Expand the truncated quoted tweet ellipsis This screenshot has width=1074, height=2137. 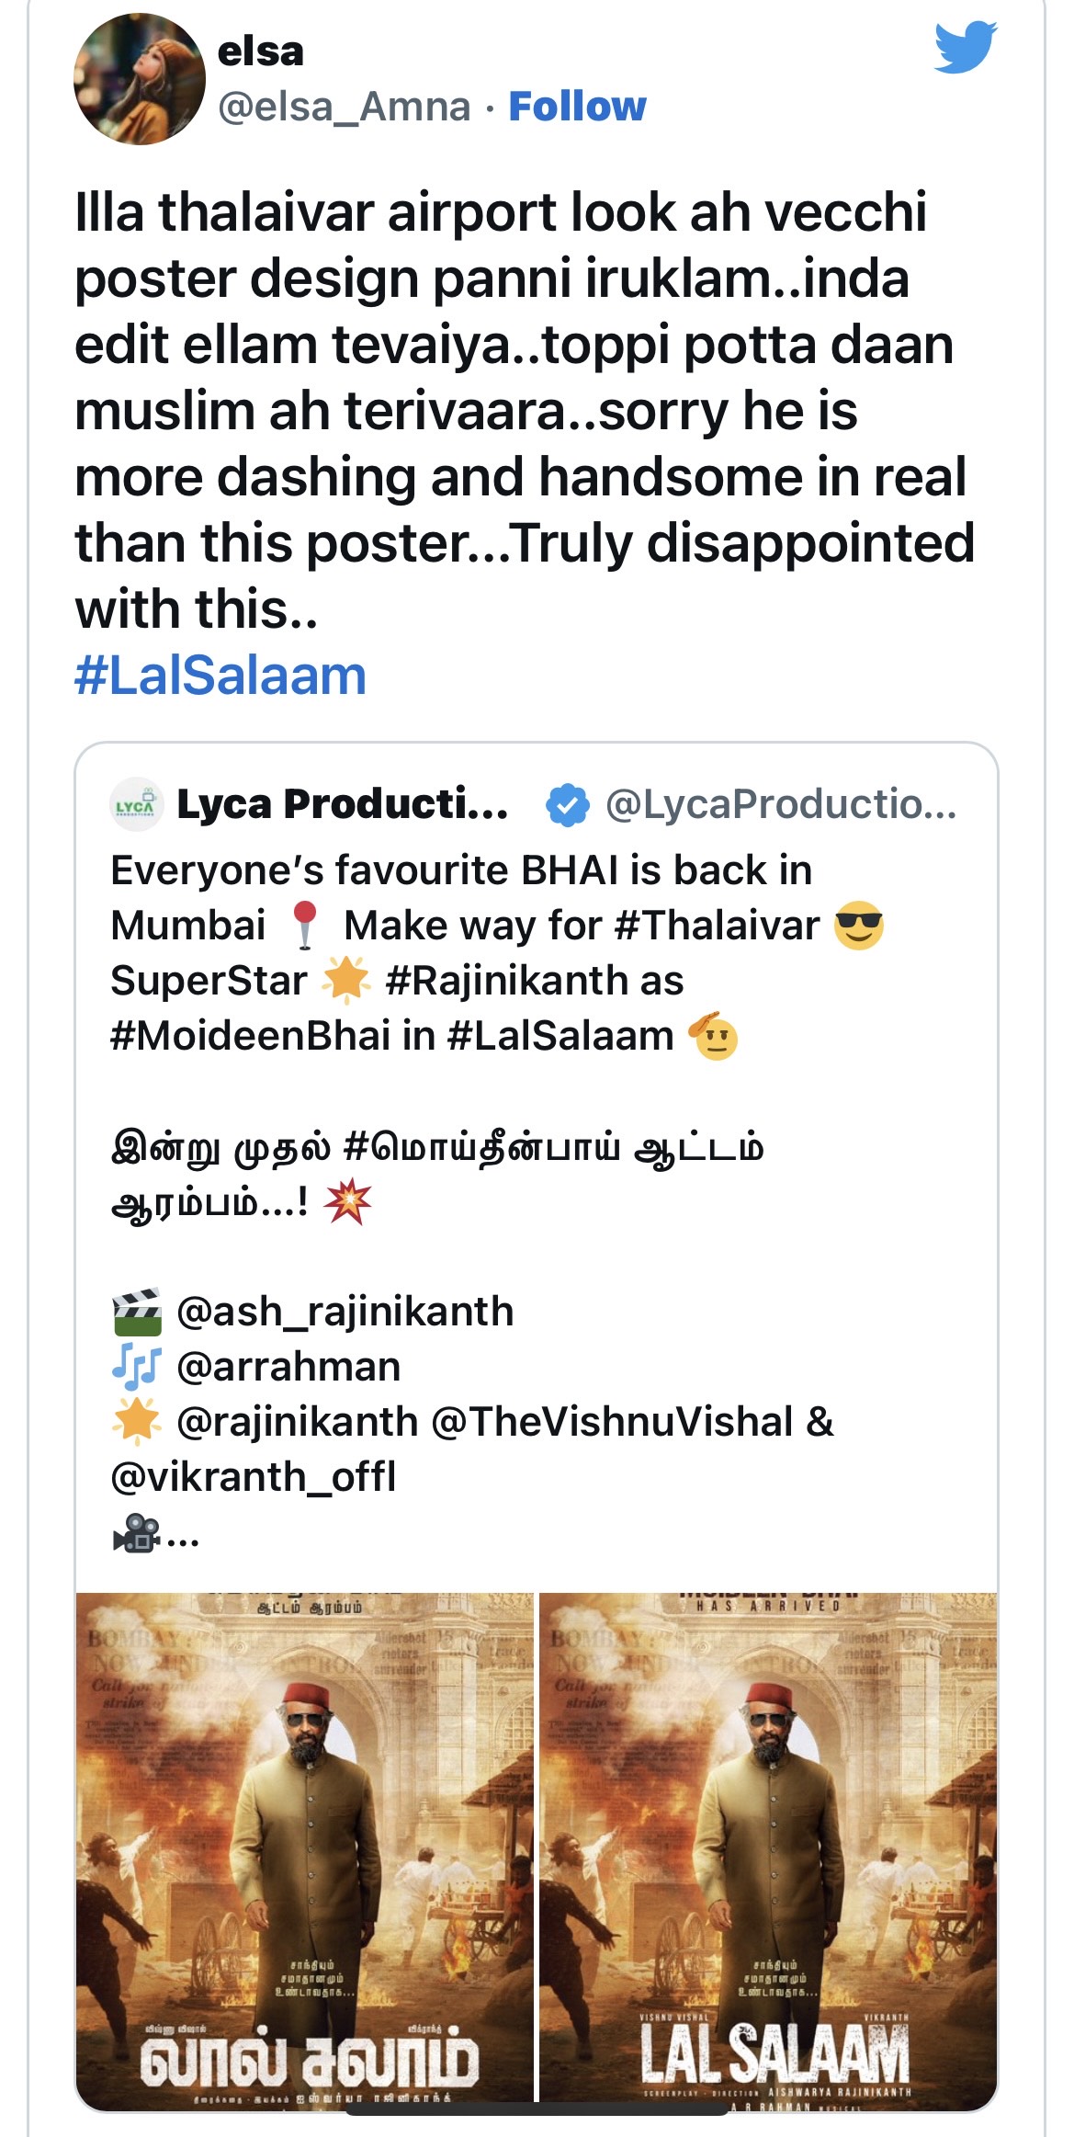click(x=183, y=1534)
